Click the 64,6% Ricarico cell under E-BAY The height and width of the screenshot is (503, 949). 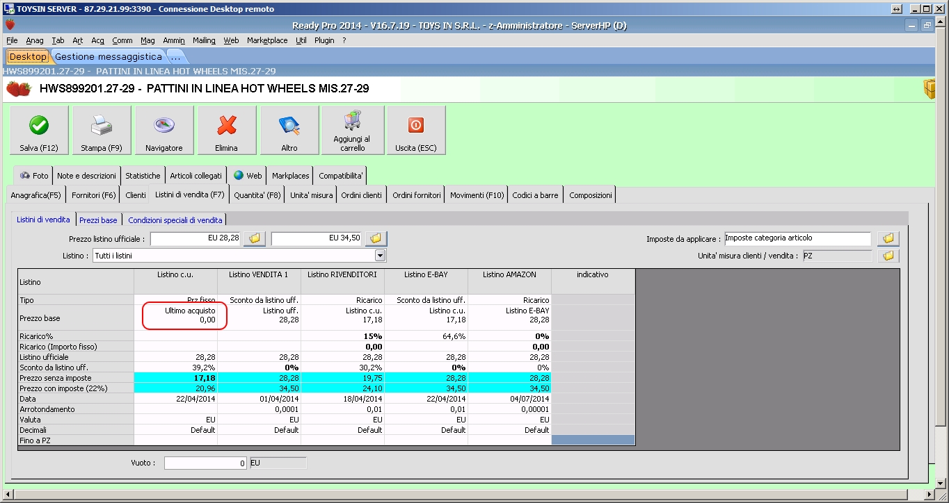coord(426,336)
